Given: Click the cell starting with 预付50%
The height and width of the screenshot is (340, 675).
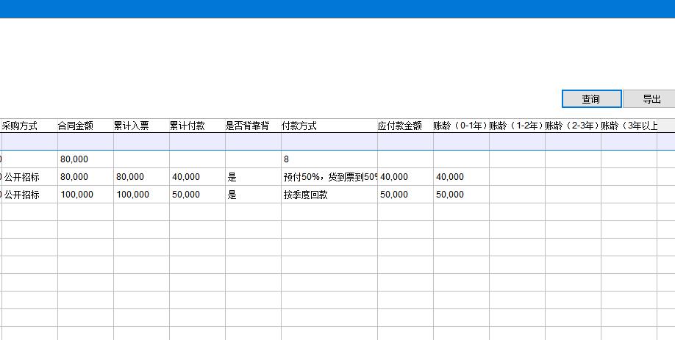Looking at the screenshot, I should pos(329,177).
